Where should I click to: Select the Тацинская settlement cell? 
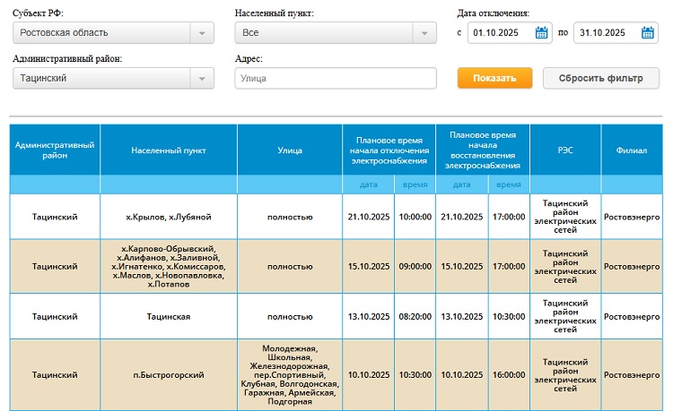pyautogui.click(x=169, y=316)
